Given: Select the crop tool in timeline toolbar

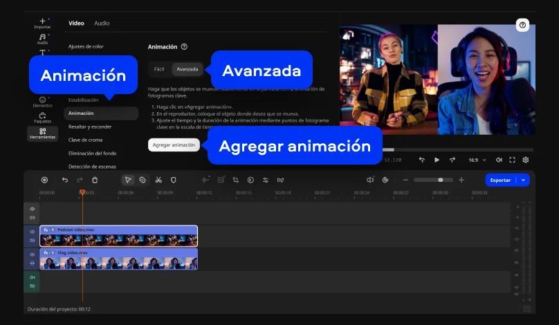Looking at the screenshot, I should pos(236,180).
